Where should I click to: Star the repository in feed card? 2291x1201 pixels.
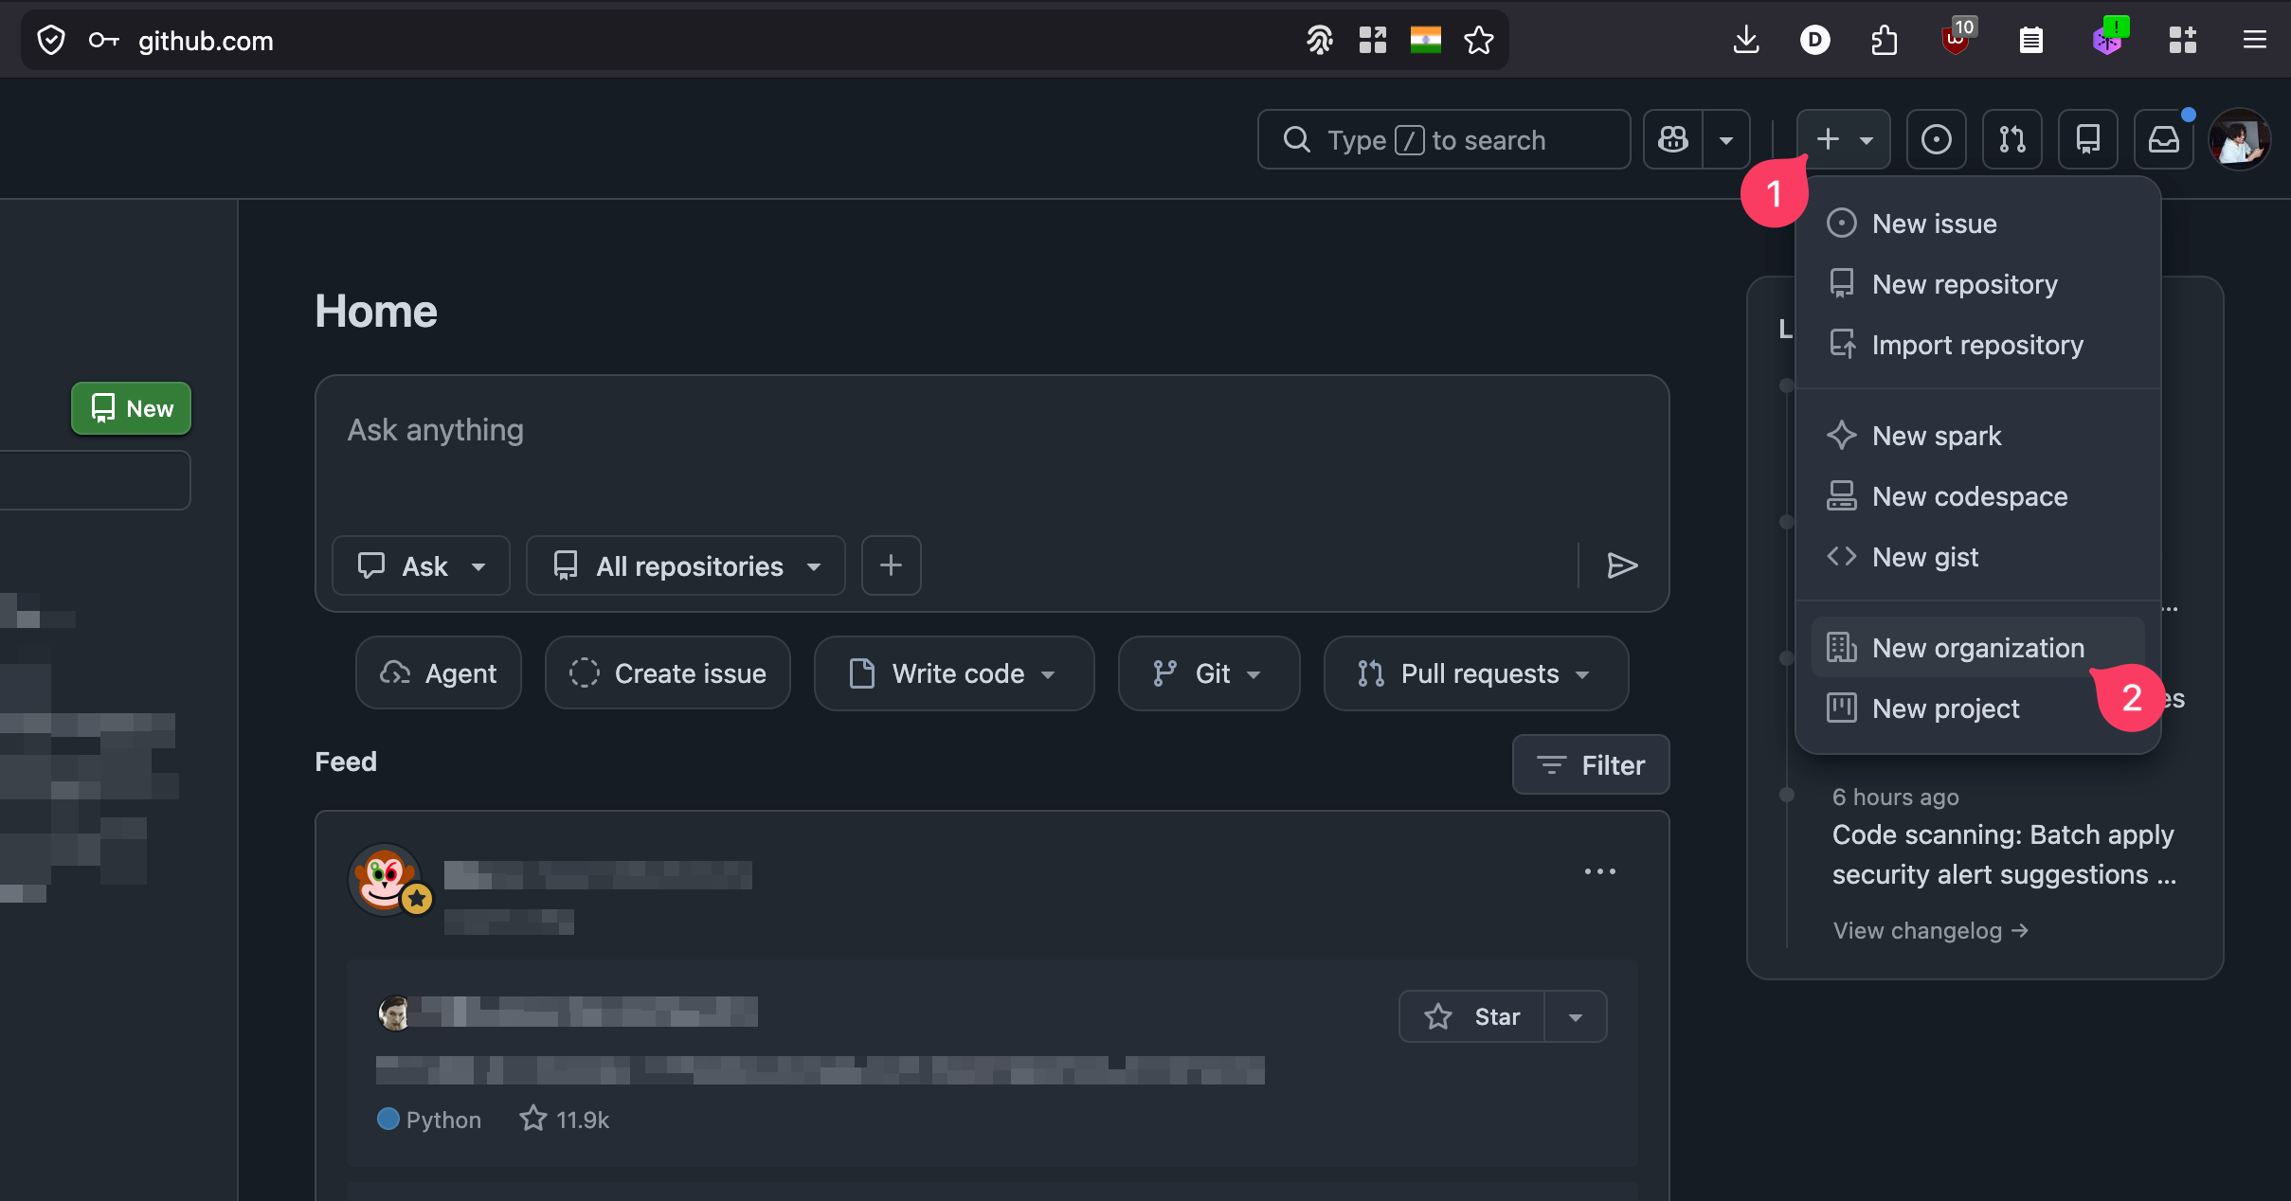pyautogui.click(x=1472, y=1016)
